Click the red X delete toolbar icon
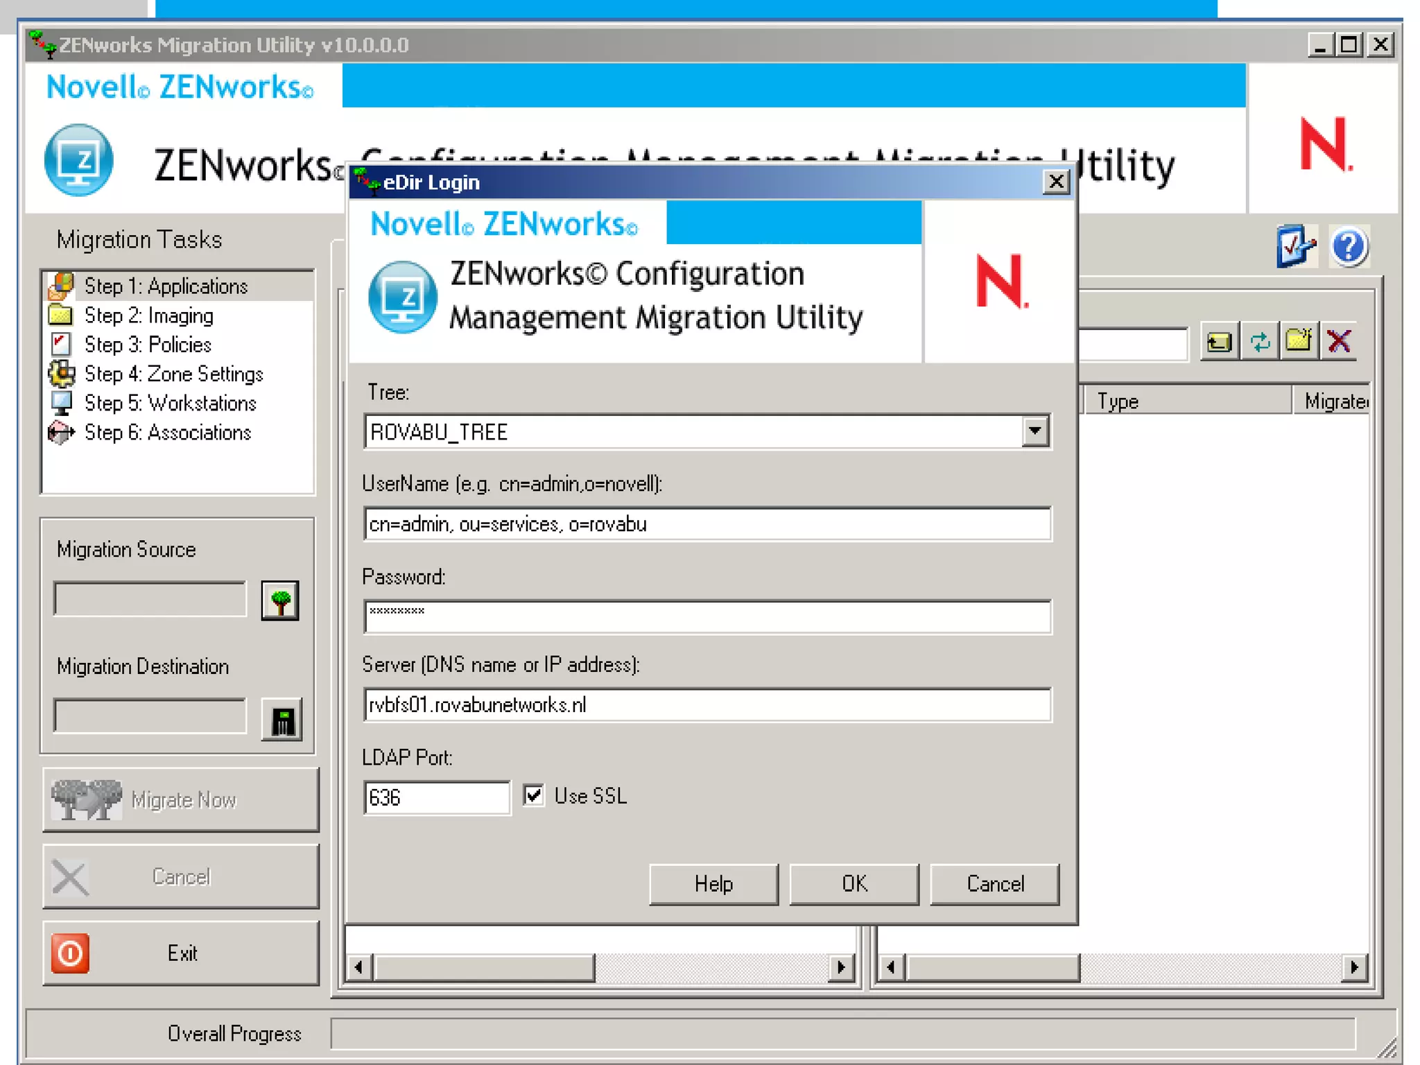1420x1065 pixels. pos(1338,342)
